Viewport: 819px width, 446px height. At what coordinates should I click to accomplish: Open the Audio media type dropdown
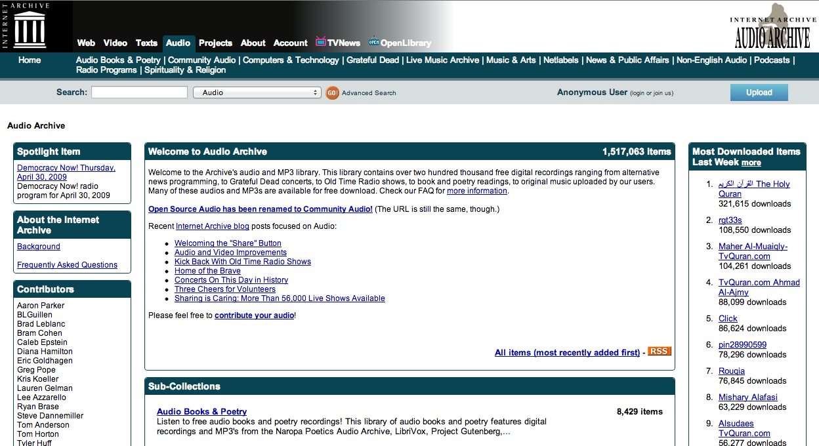coord(257,92)
